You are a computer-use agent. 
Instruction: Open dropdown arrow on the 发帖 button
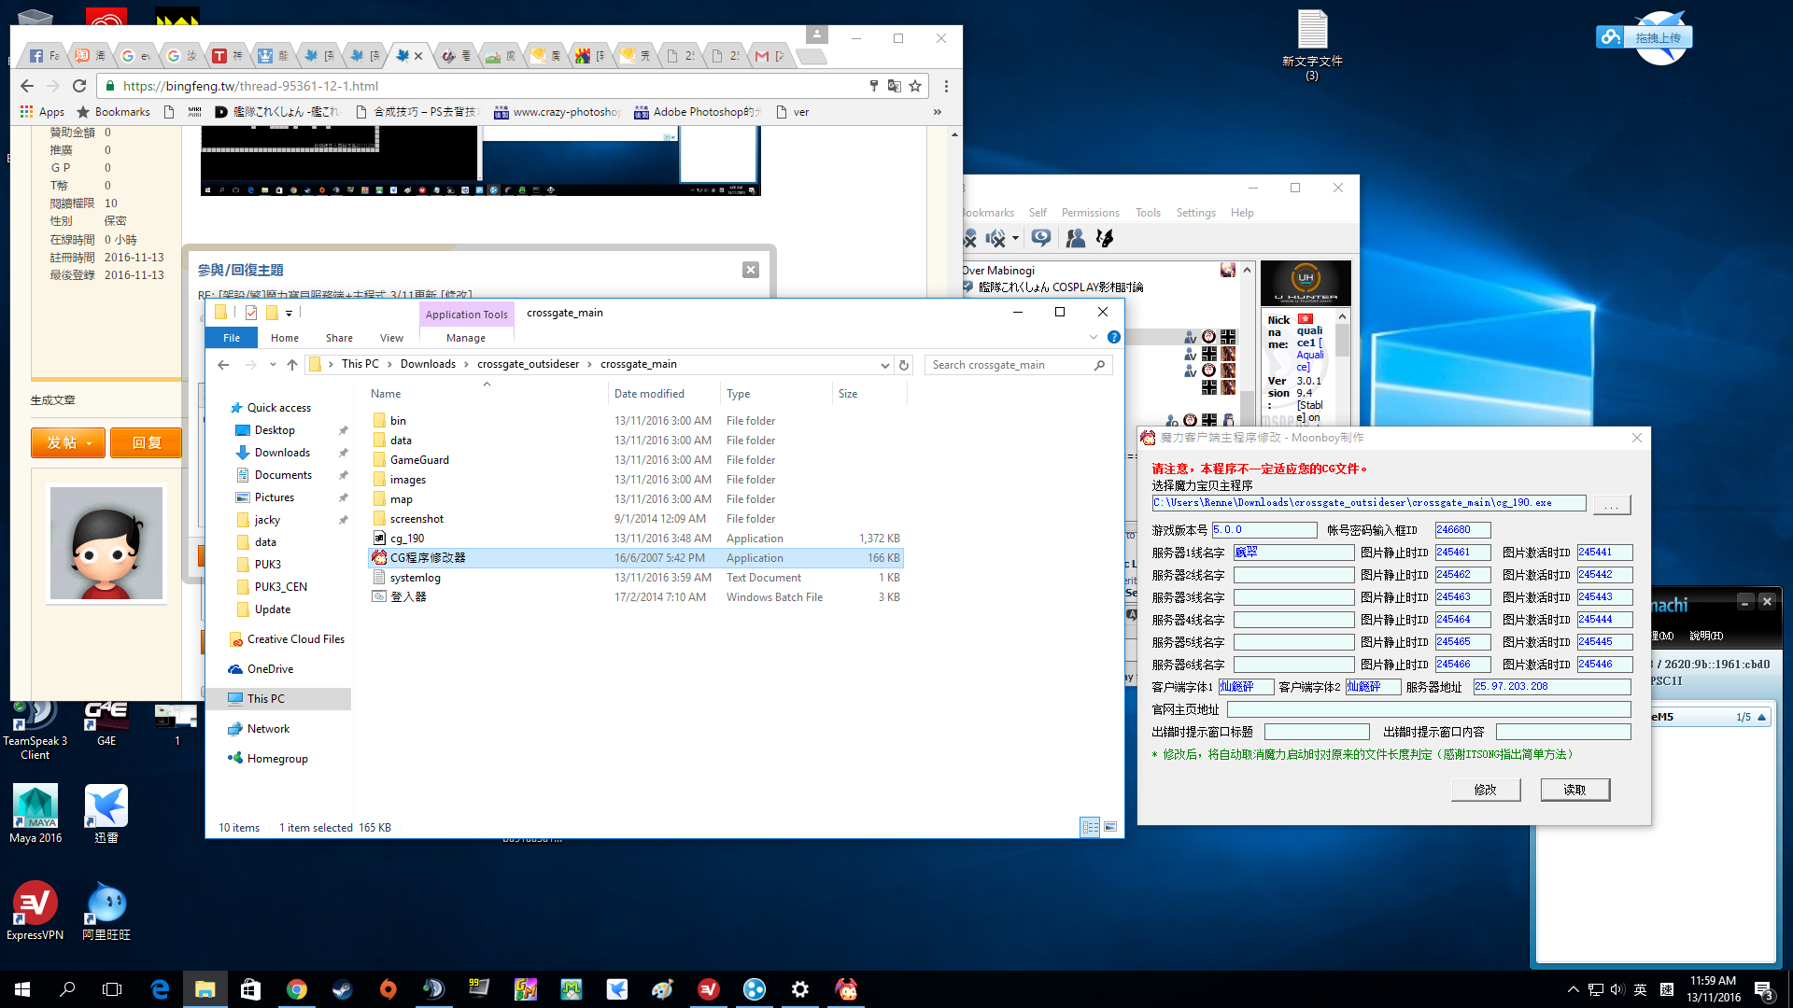click(x=90, y=443)
